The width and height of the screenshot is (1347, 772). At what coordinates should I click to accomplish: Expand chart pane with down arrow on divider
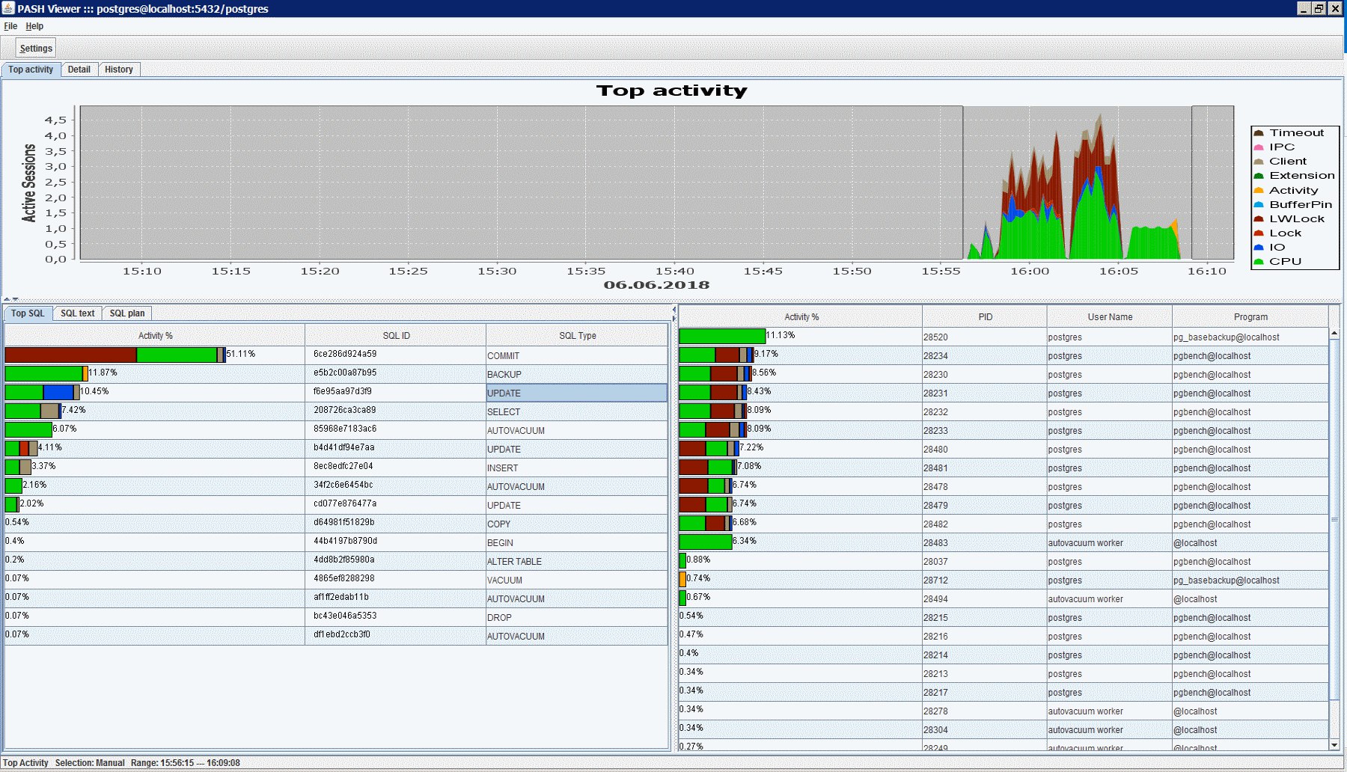pos(15,299)
